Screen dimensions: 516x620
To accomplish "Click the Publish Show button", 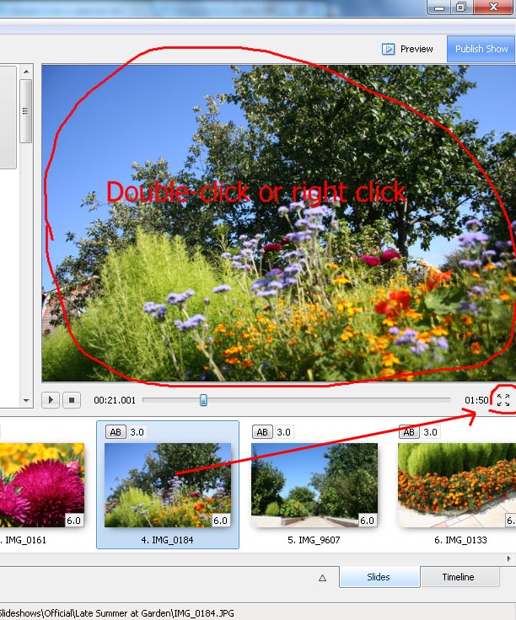I will [x=481, y=49].
